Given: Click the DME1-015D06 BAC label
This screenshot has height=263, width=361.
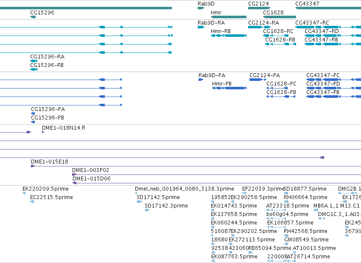Looking at the screenshot, I should tap(91, 179).
